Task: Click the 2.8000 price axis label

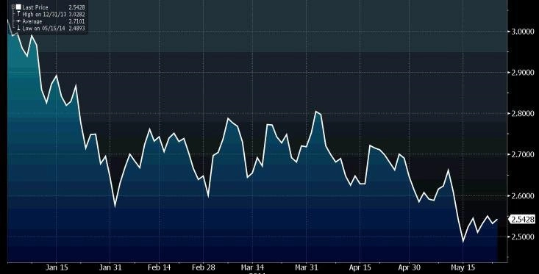Action: [523, 114]
